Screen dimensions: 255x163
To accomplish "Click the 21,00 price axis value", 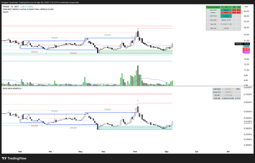I will [246, 41].
